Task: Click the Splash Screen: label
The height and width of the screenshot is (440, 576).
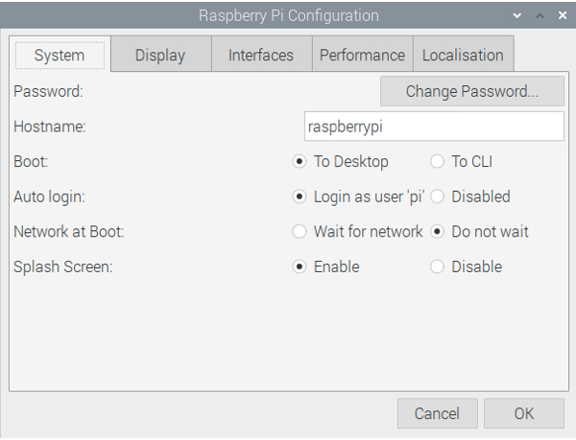Action: [62, 266]
